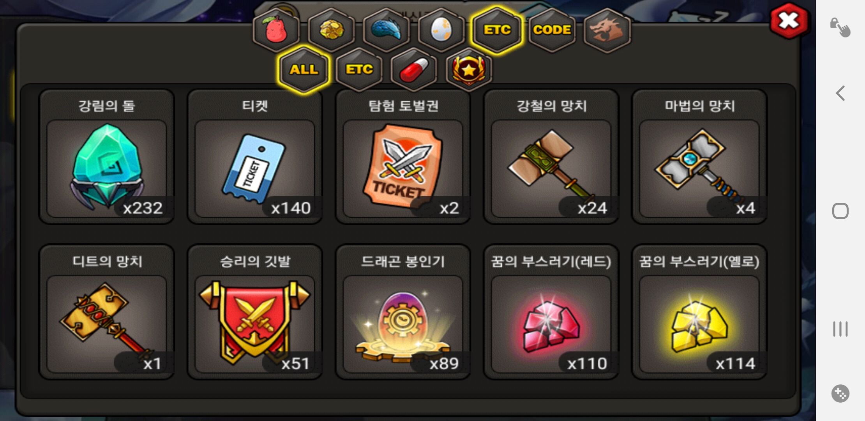The height and width of the screenshot is (421, 865).
Task: Choose the ALL filter hexagon
Action: click(x=304, y=70)
